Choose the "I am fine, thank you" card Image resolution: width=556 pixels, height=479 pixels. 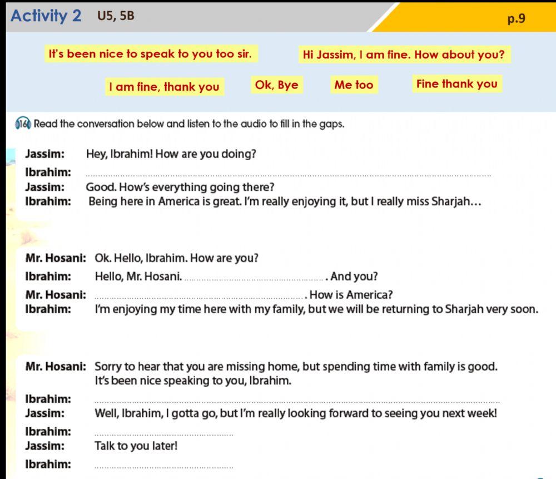click(164, 87)
